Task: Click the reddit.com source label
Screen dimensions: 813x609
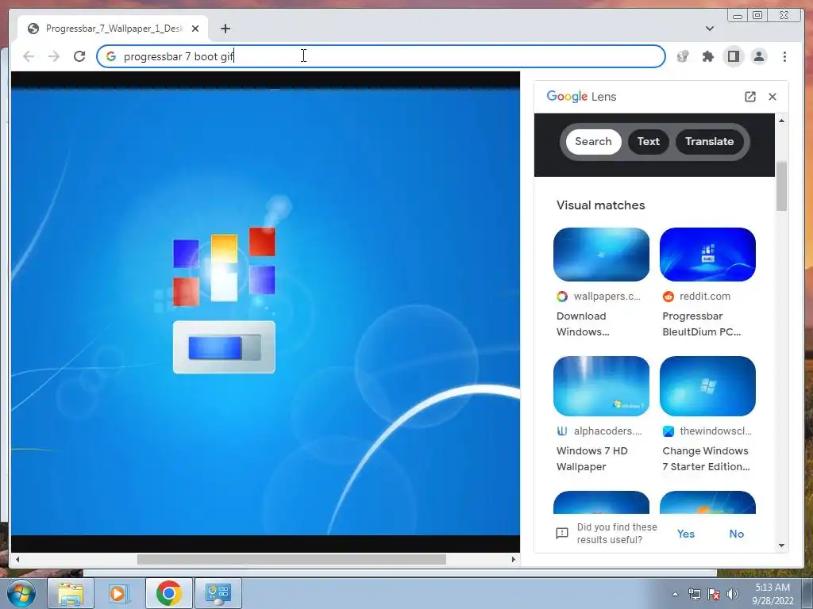Action: click(x=705, y=297)
